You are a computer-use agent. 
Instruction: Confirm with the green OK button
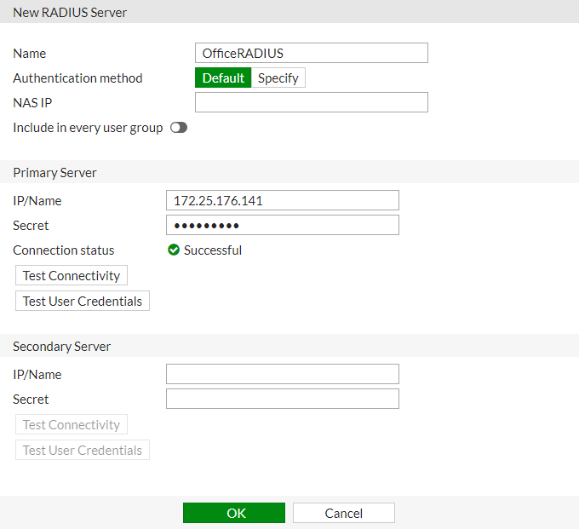coord(234,513)
